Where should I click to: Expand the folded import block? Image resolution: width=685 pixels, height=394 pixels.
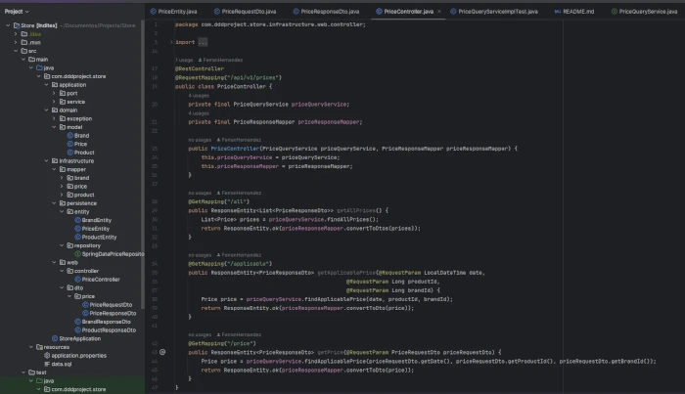171,42
